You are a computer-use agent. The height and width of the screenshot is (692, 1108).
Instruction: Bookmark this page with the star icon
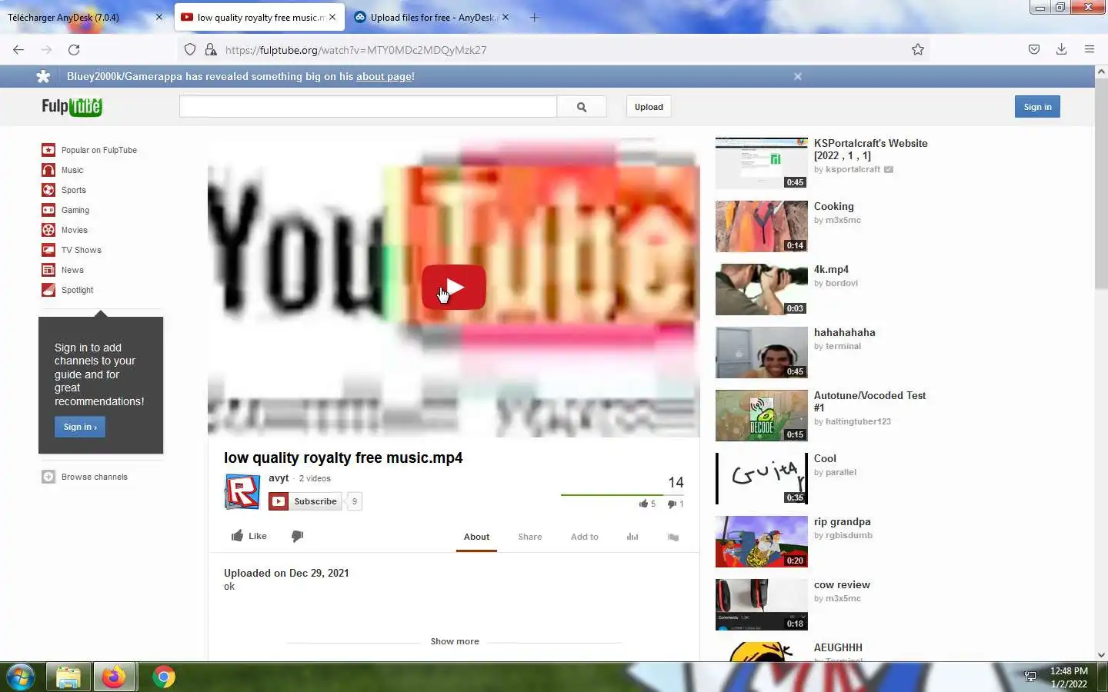point(918,49)
